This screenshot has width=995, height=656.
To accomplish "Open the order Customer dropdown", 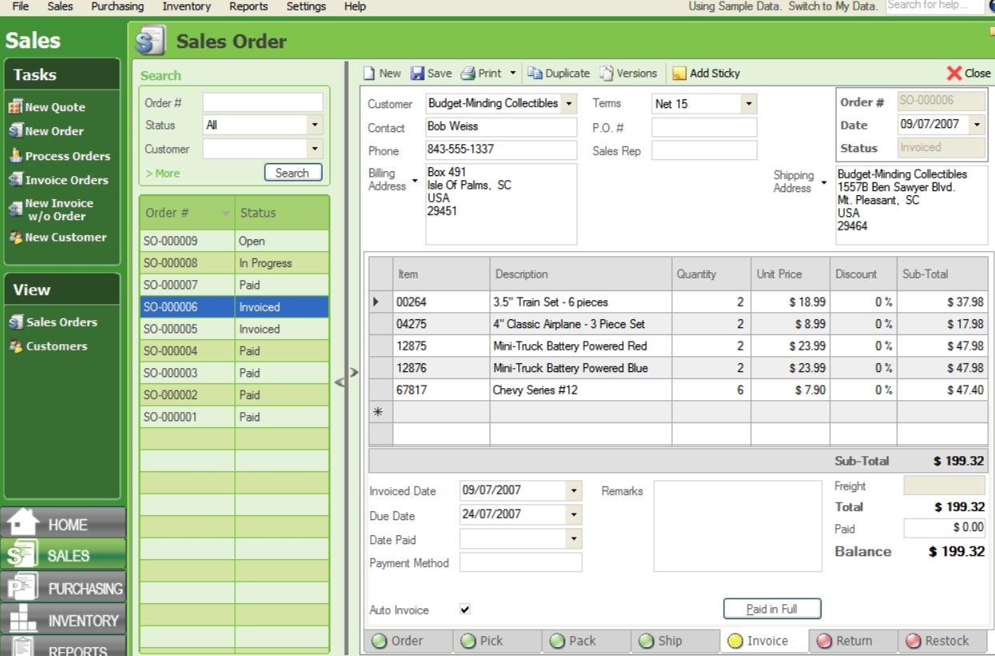I will click(x=569, y=103).
